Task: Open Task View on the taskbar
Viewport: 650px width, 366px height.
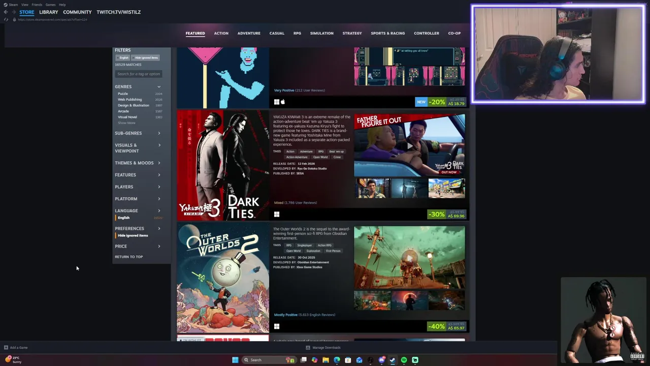Action: [x=303, y=360]
